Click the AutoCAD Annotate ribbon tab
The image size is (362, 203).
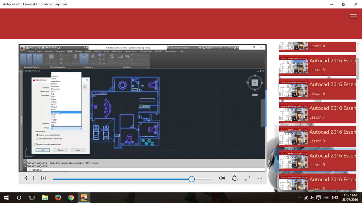[49, 51]
